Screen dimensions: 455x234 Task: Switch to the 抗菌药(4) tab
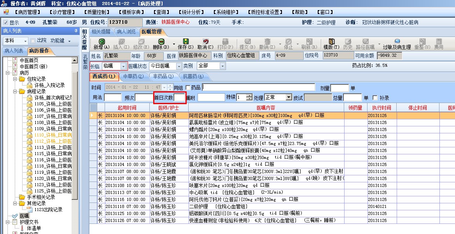[x=192, y=76]
